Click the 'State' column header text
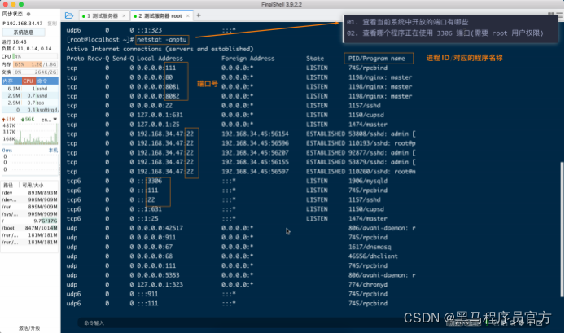 [x=315, y=59]
